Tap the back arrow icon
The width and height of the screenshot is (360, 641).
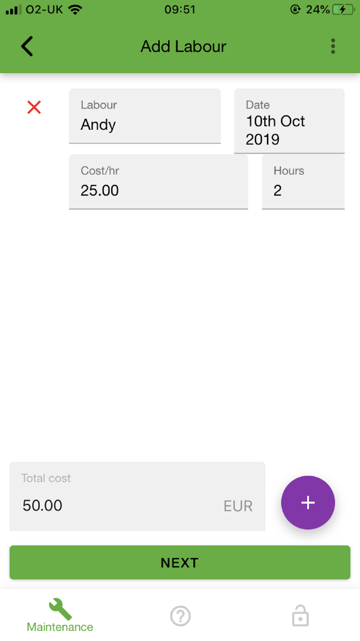coord(27,46)
